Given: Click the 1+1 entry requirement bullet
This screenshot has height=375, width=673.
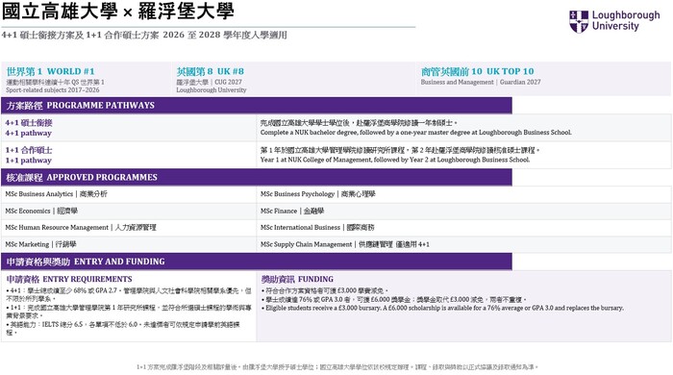Looking at the screenshot, I should (129, 312).
